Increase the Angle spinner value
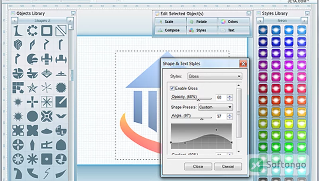Image resolution: width=319 pixels, height=181 pixels. (230, 115)
